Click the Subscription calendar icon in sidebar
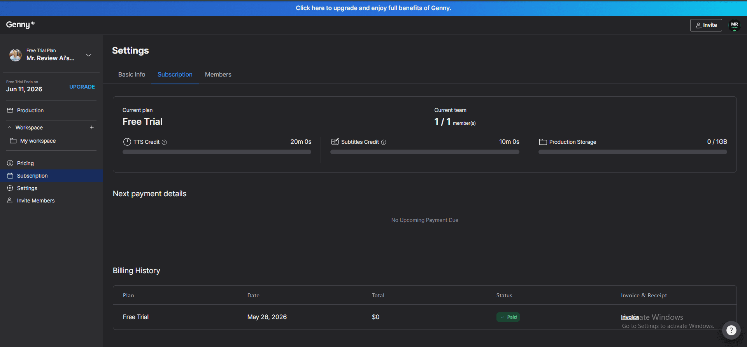Viewport: 747px width, 347px height. (10, 176)
